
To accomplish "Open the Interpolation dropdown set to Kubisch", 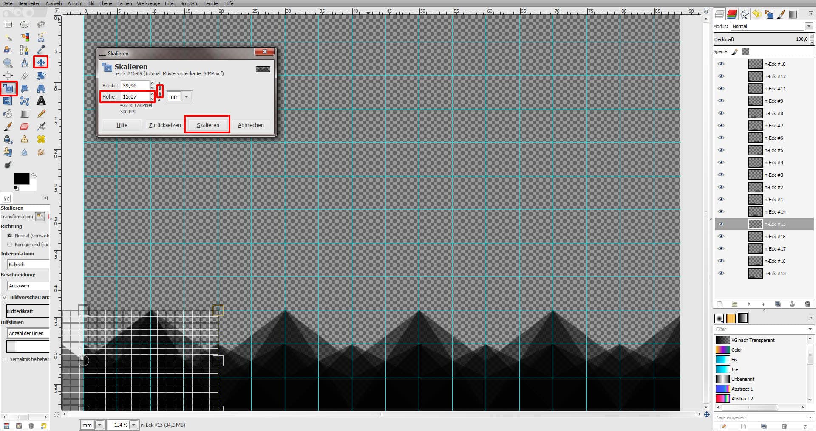I will pos(28,264).
